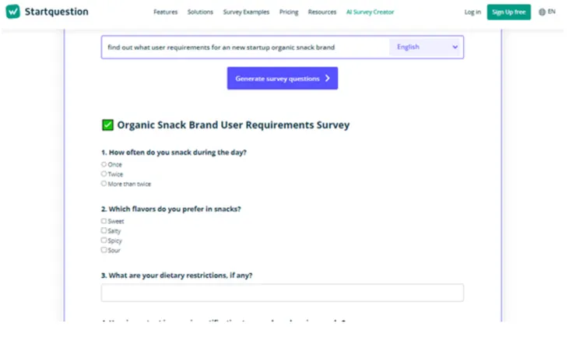This screenshot has height=337, width=576.
Task: Click the Sign Up free button
Action: [x=509, y=12]
